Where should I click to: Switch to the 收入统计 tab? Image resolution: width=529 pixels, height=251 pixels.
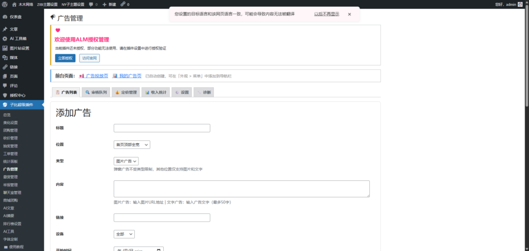pos(155,92)
